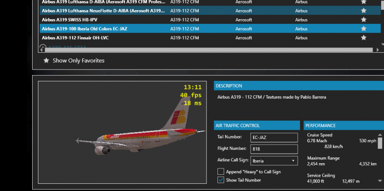Click the Service Ceiling 41,000 ft value

click(x=316, y=181)
